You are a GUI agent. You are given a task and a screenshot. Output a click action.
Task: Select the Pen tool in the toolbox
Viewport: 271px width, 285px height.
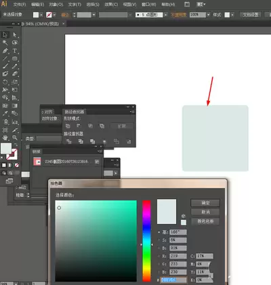click(5, 51)
